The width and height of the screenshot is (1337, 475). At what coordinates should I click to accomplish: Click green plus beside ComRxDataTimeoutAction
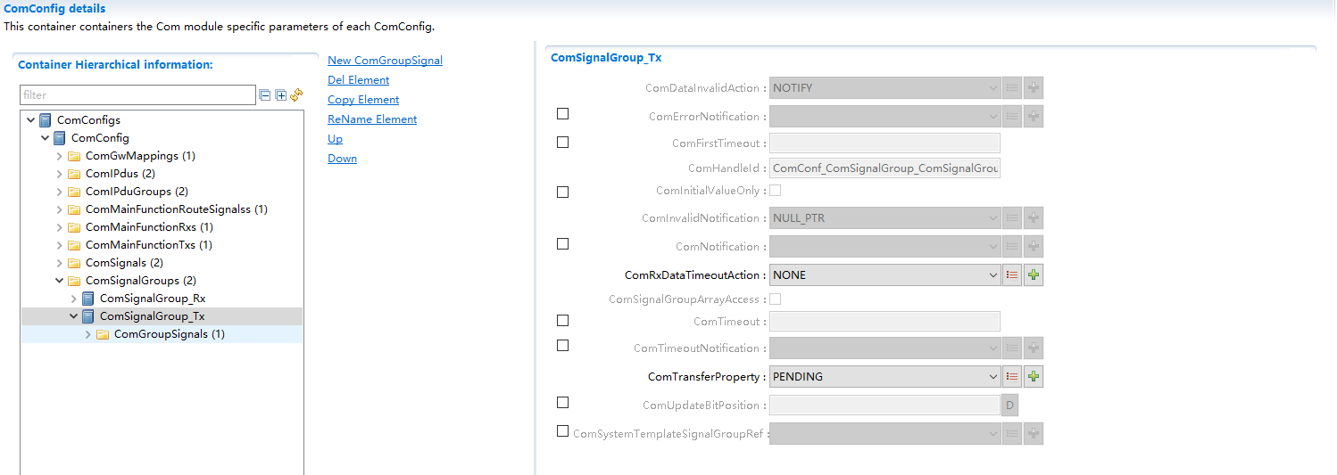[x=1034, y=275]
